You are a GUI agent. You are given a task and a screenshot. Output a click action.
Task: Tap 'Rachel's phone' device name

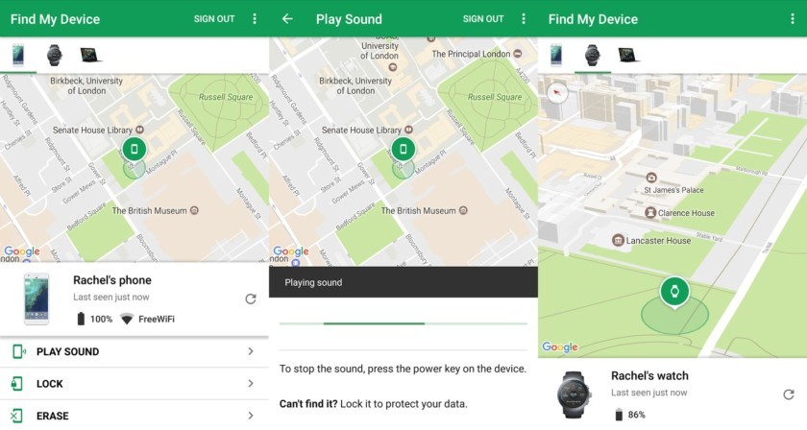[x=112, y=280]
